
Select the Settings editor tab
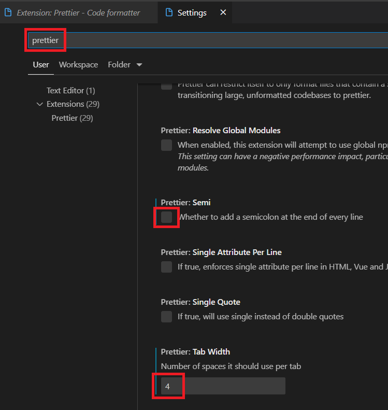195,12
